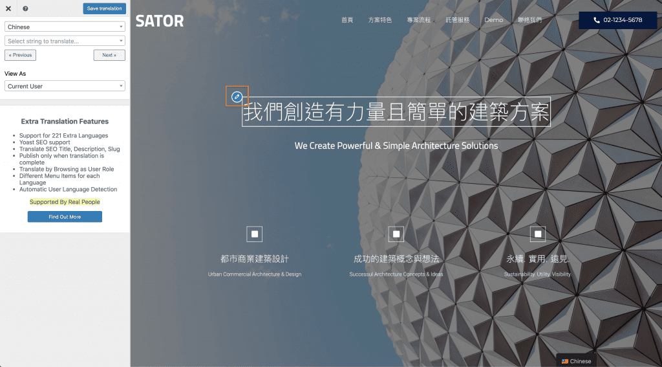The height and width of the screenshot is (367, 662).
Task: Open the Chinese language dropdown
Action: (65, 27)
